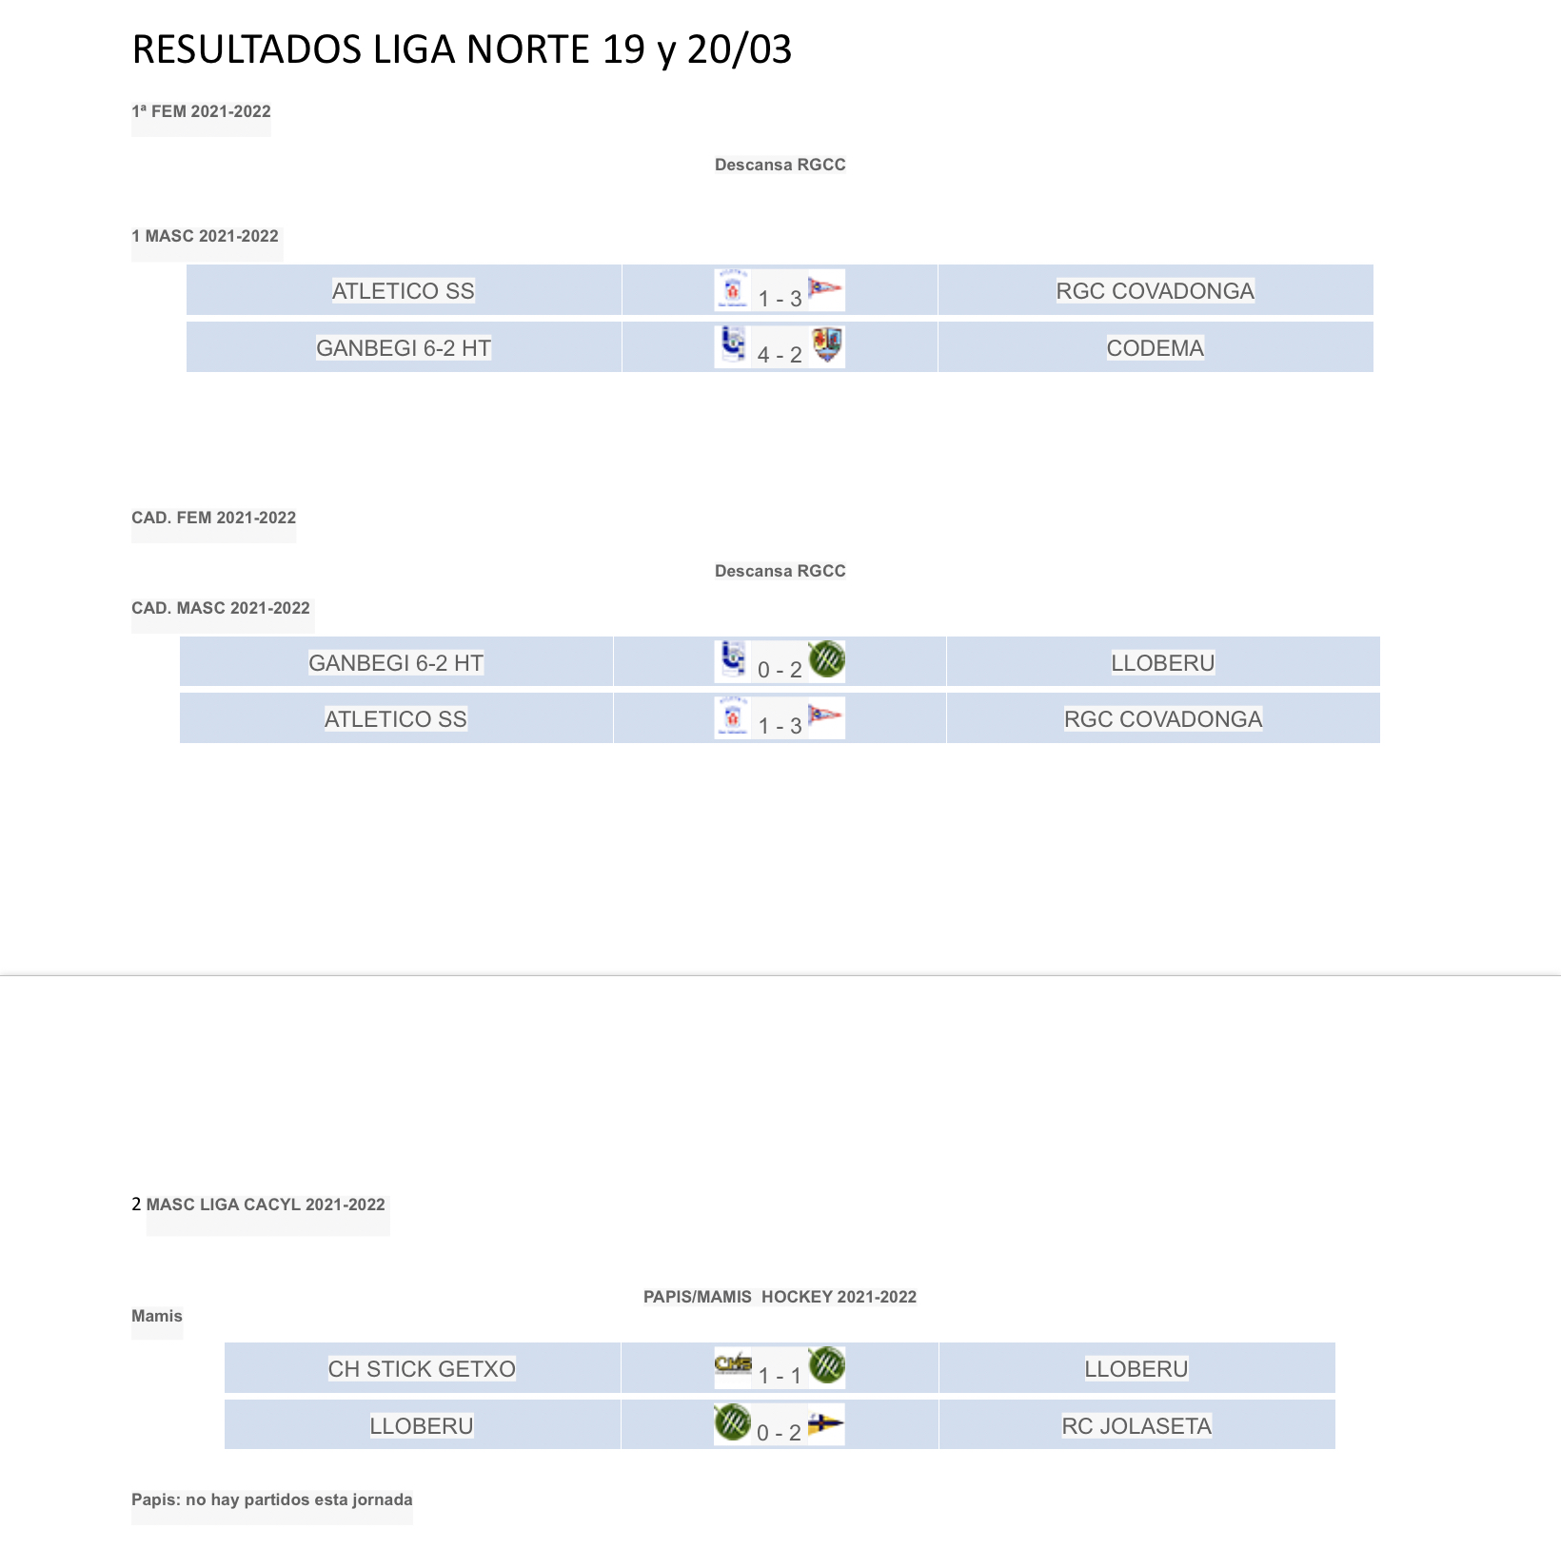The height and width of the screenshot is (1548, 1561).
Task: Click Lloberu logo left of Mamis 0 - 2 score
Action: tap(733, 1422)
